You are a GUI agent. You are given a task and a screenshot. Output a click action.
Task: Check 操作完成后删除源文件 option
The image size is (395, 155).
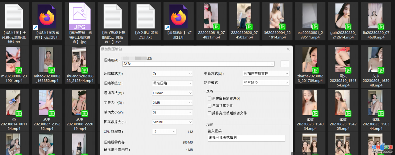tap(210, 113)
